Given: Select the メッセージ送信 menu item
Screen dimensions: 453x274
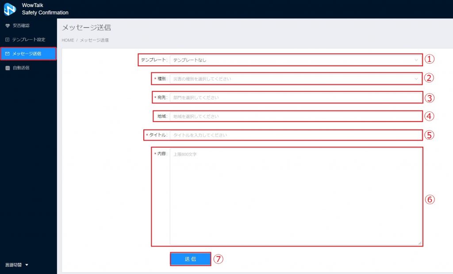Looking at the screenshot, I should point(28,54).
